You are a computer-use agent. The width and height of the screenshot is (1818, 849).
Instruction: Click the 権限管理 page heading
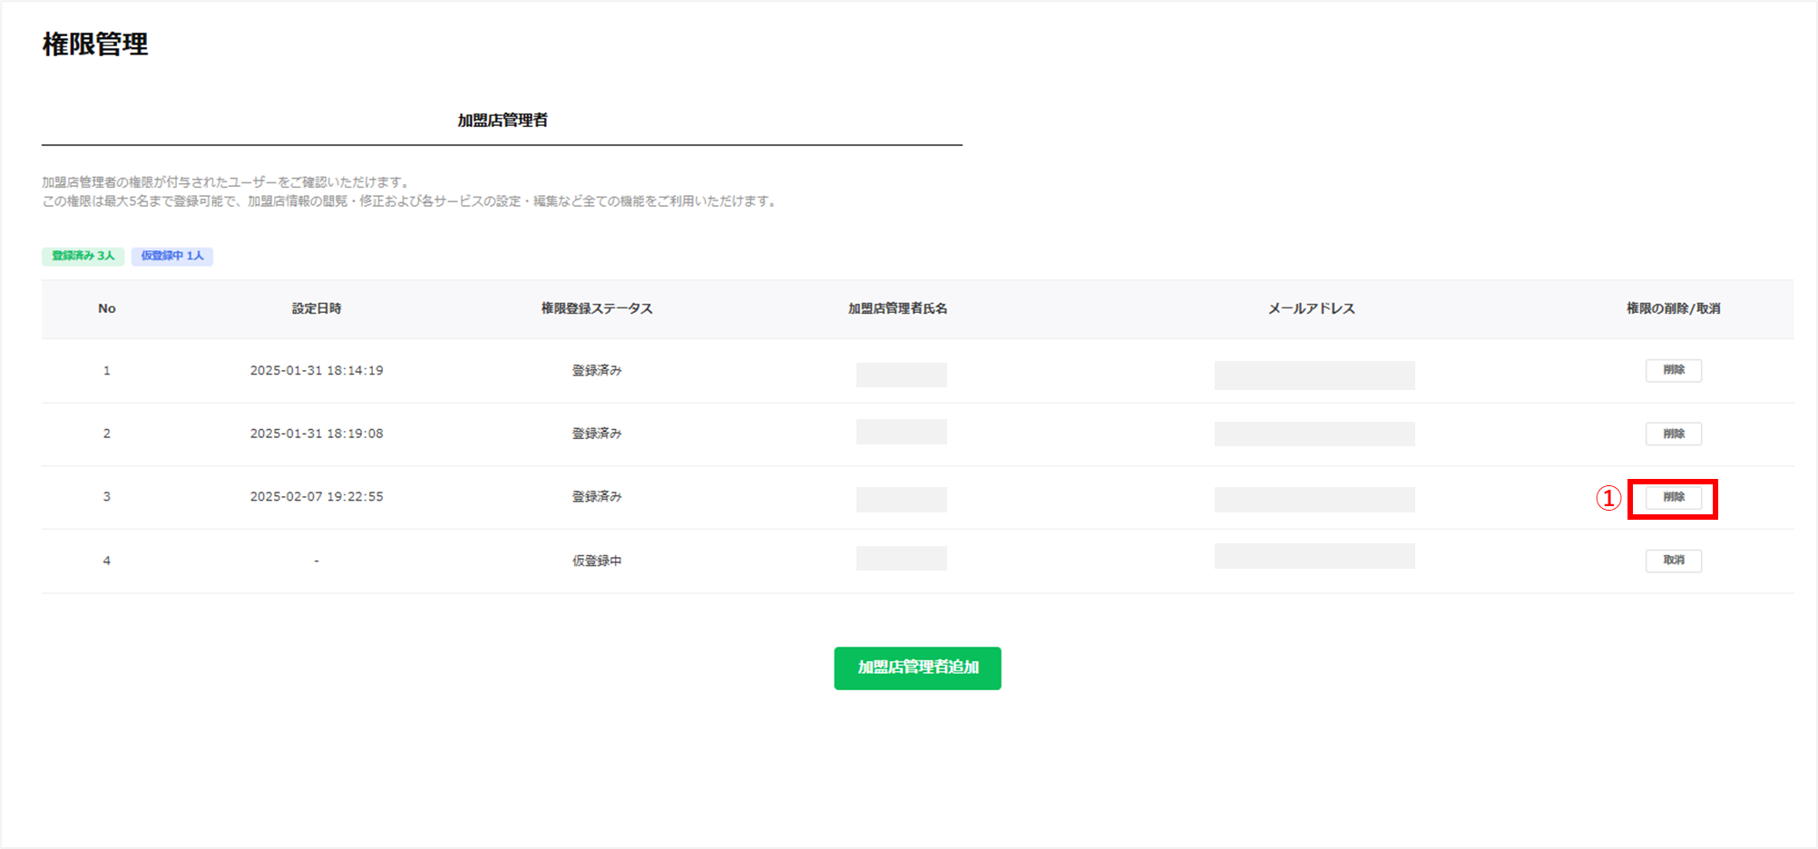95,44
